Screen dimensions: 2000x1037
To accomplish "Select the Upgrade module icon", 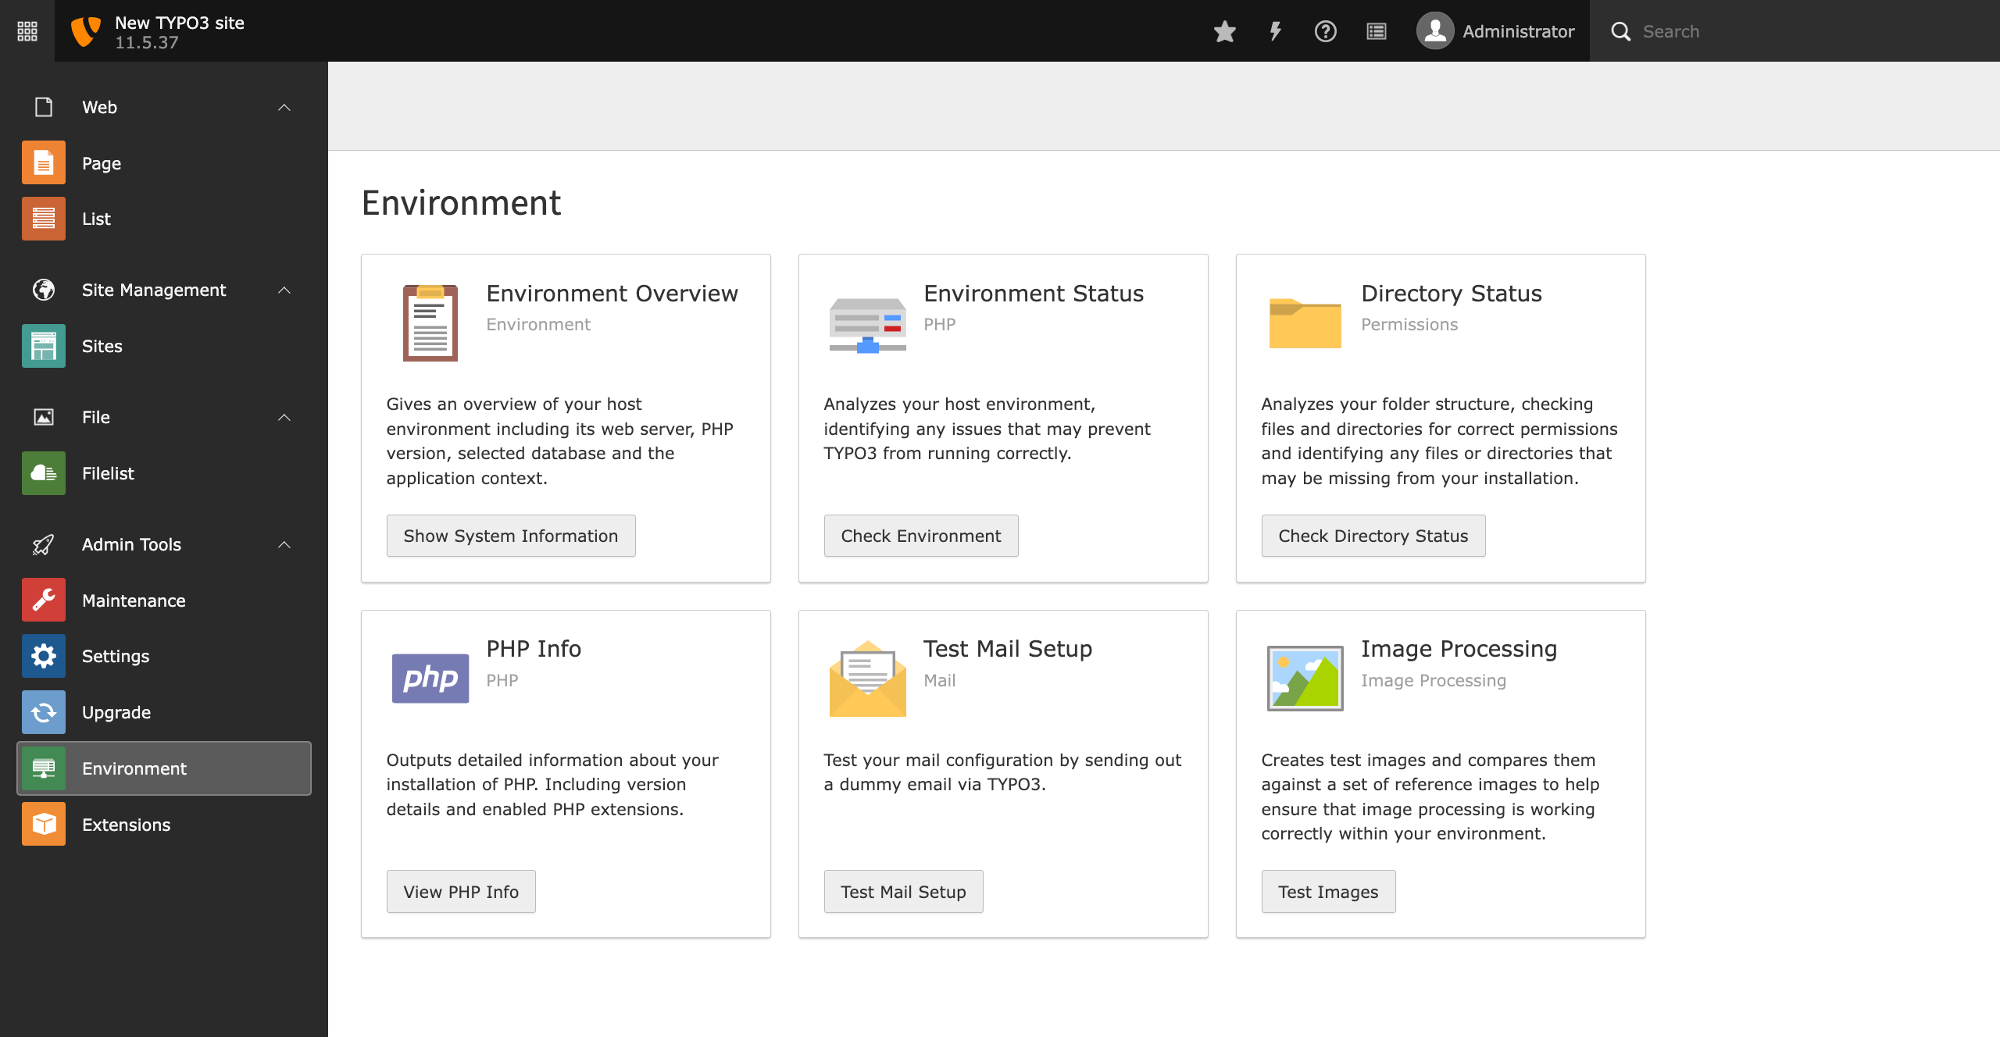I will click(x=43, y=711).
